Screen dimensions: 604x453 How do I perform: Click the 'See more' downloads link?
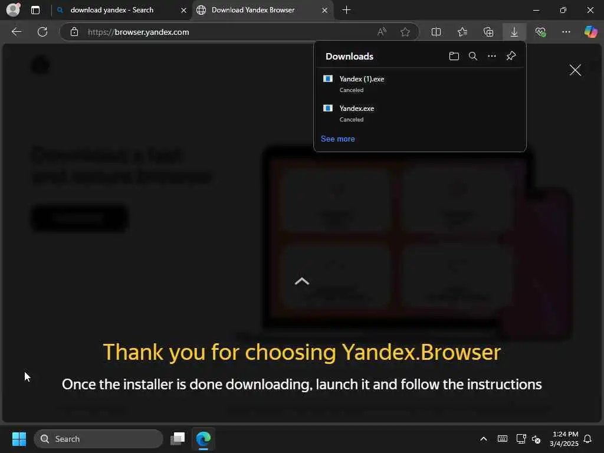pos(338,139)
